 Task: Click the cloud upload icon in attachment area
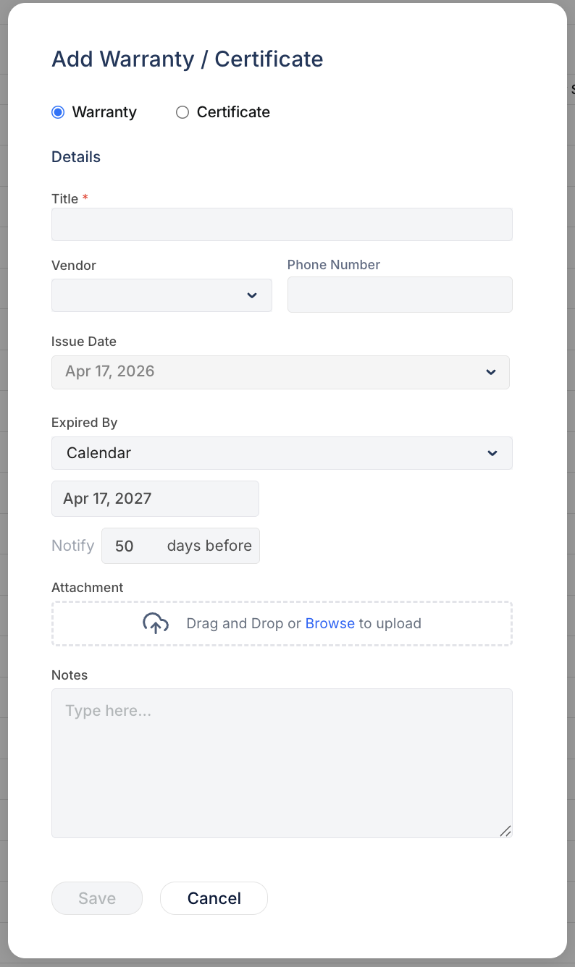(155, 622)
